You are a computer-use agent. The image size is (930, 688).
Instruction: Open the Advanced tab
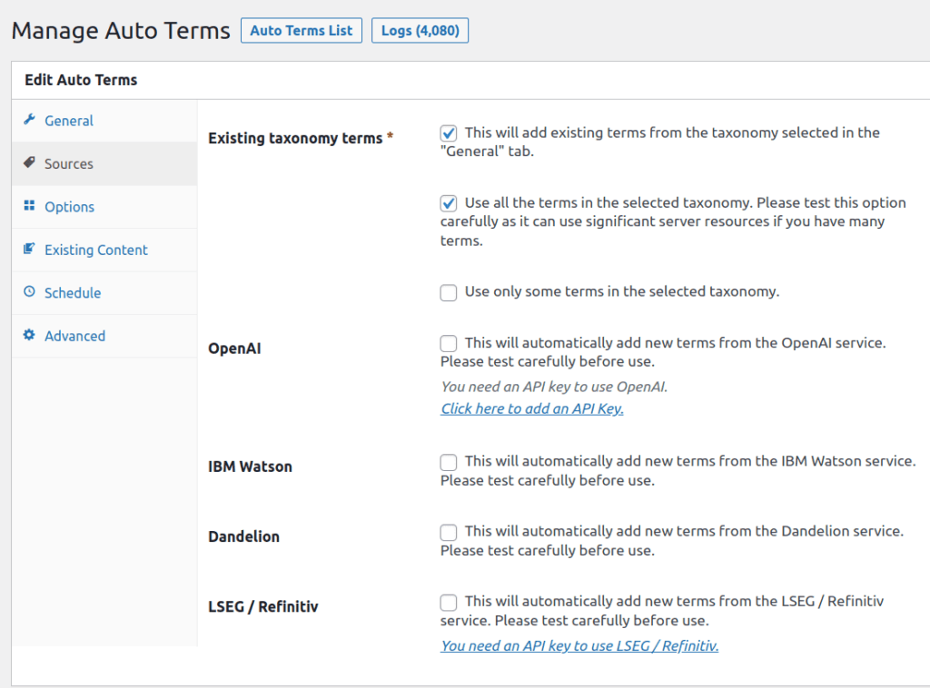coord(104,336)
